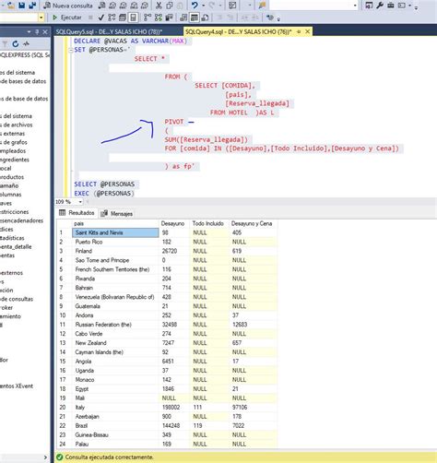Select the productos node in Object Explorer

click(12, 177)
